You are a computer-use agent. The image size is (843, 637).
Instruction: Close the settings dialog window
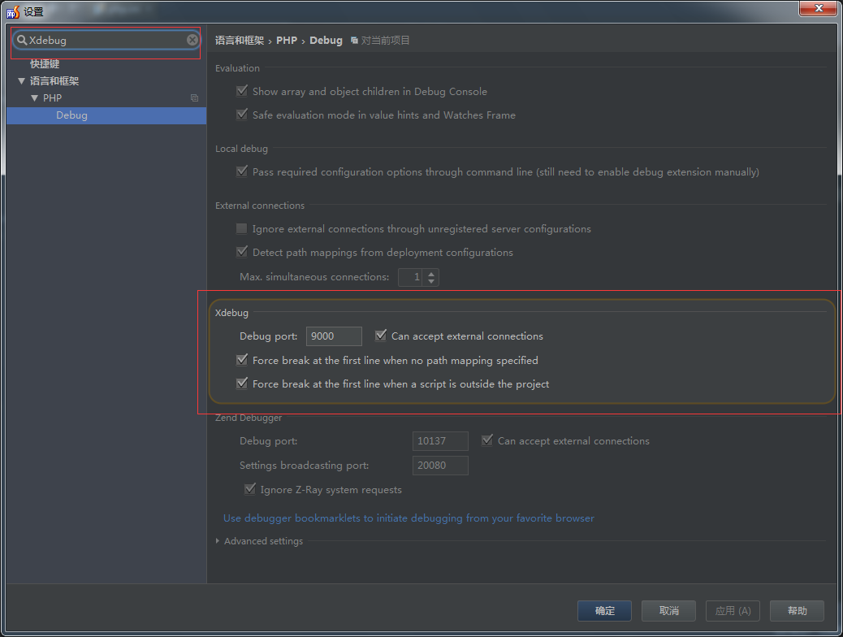818,9
